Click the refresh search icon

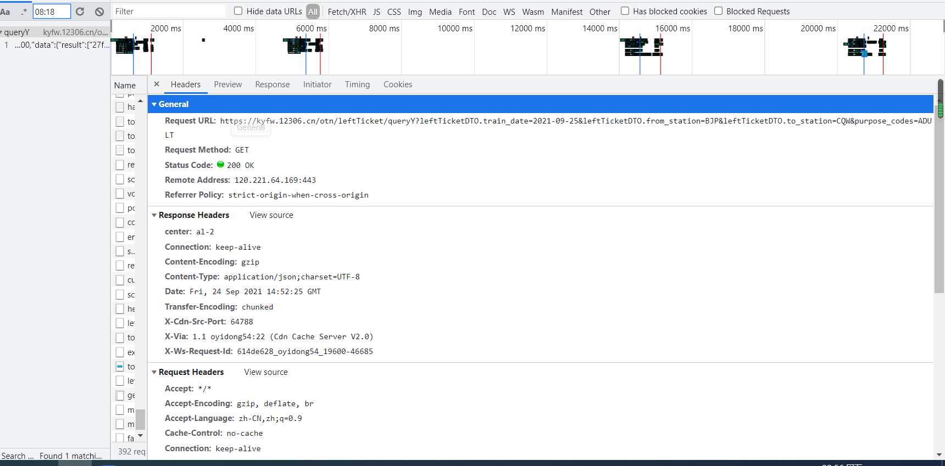pos(80,12)
